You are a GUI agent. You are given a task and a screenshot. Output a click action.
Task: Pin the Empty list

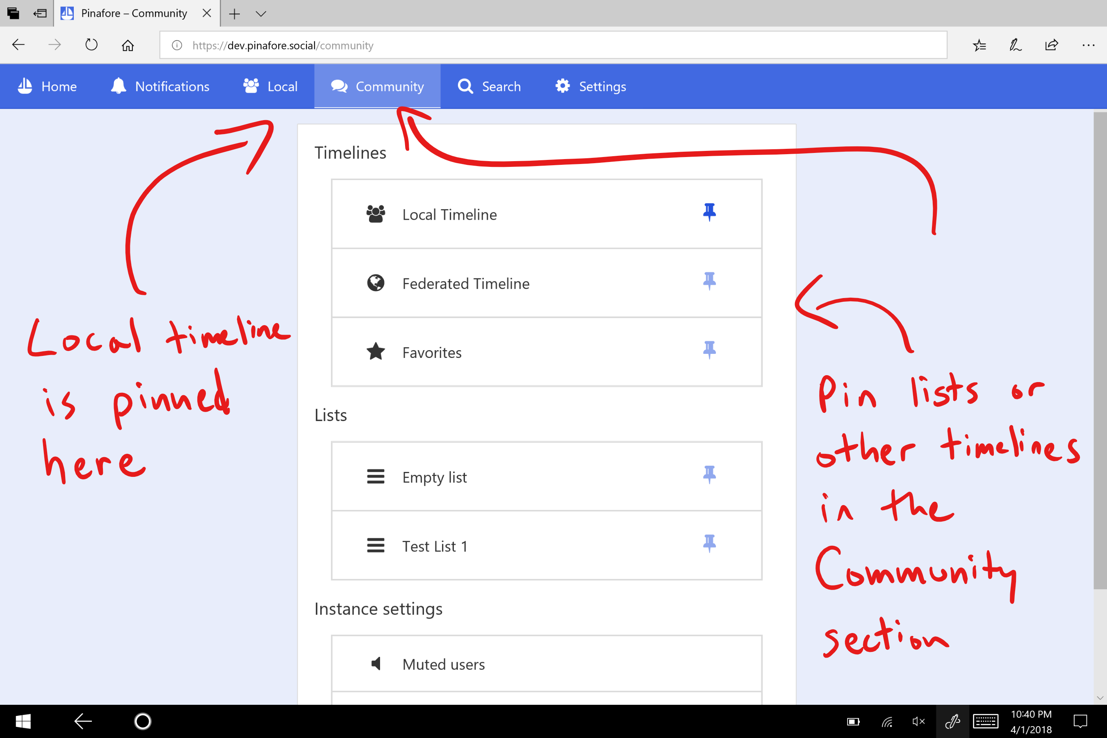709,475
